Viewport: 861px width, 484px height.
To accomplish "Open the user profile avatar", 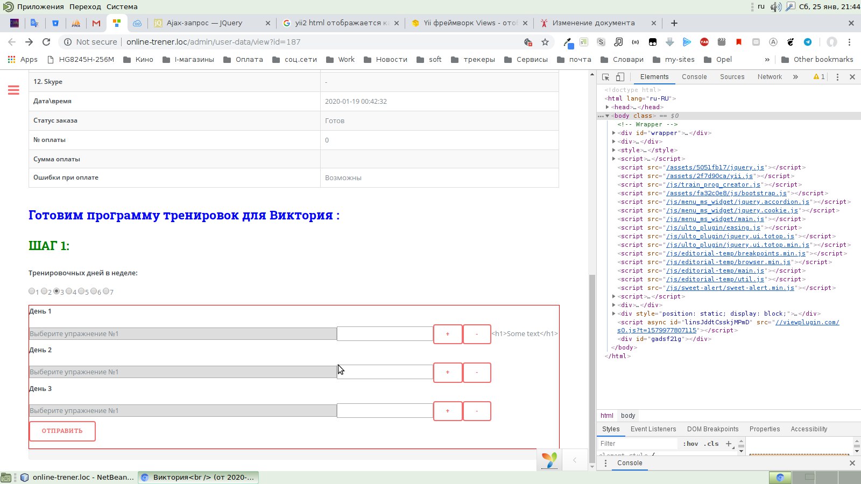I will pos(832,42).
